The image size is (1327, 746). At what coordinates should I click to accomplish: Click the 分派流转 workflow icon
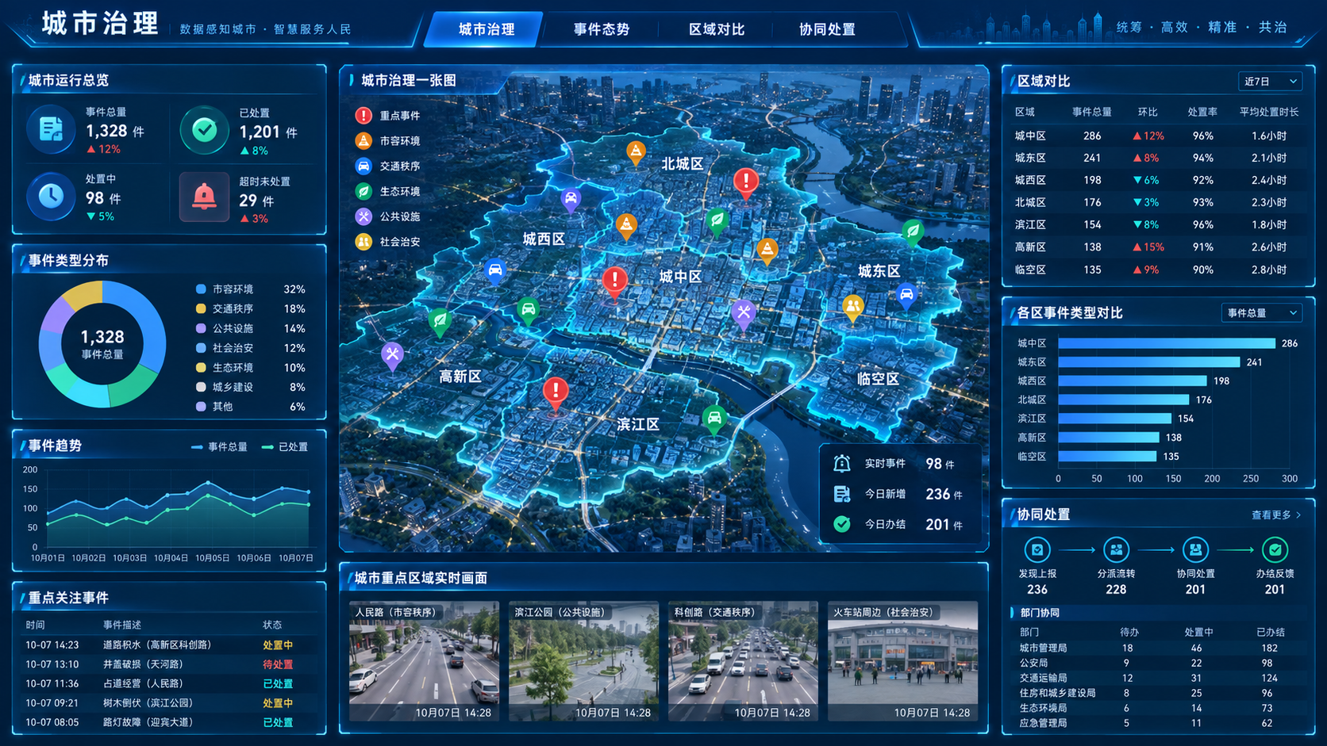(x=1116, y=549)
